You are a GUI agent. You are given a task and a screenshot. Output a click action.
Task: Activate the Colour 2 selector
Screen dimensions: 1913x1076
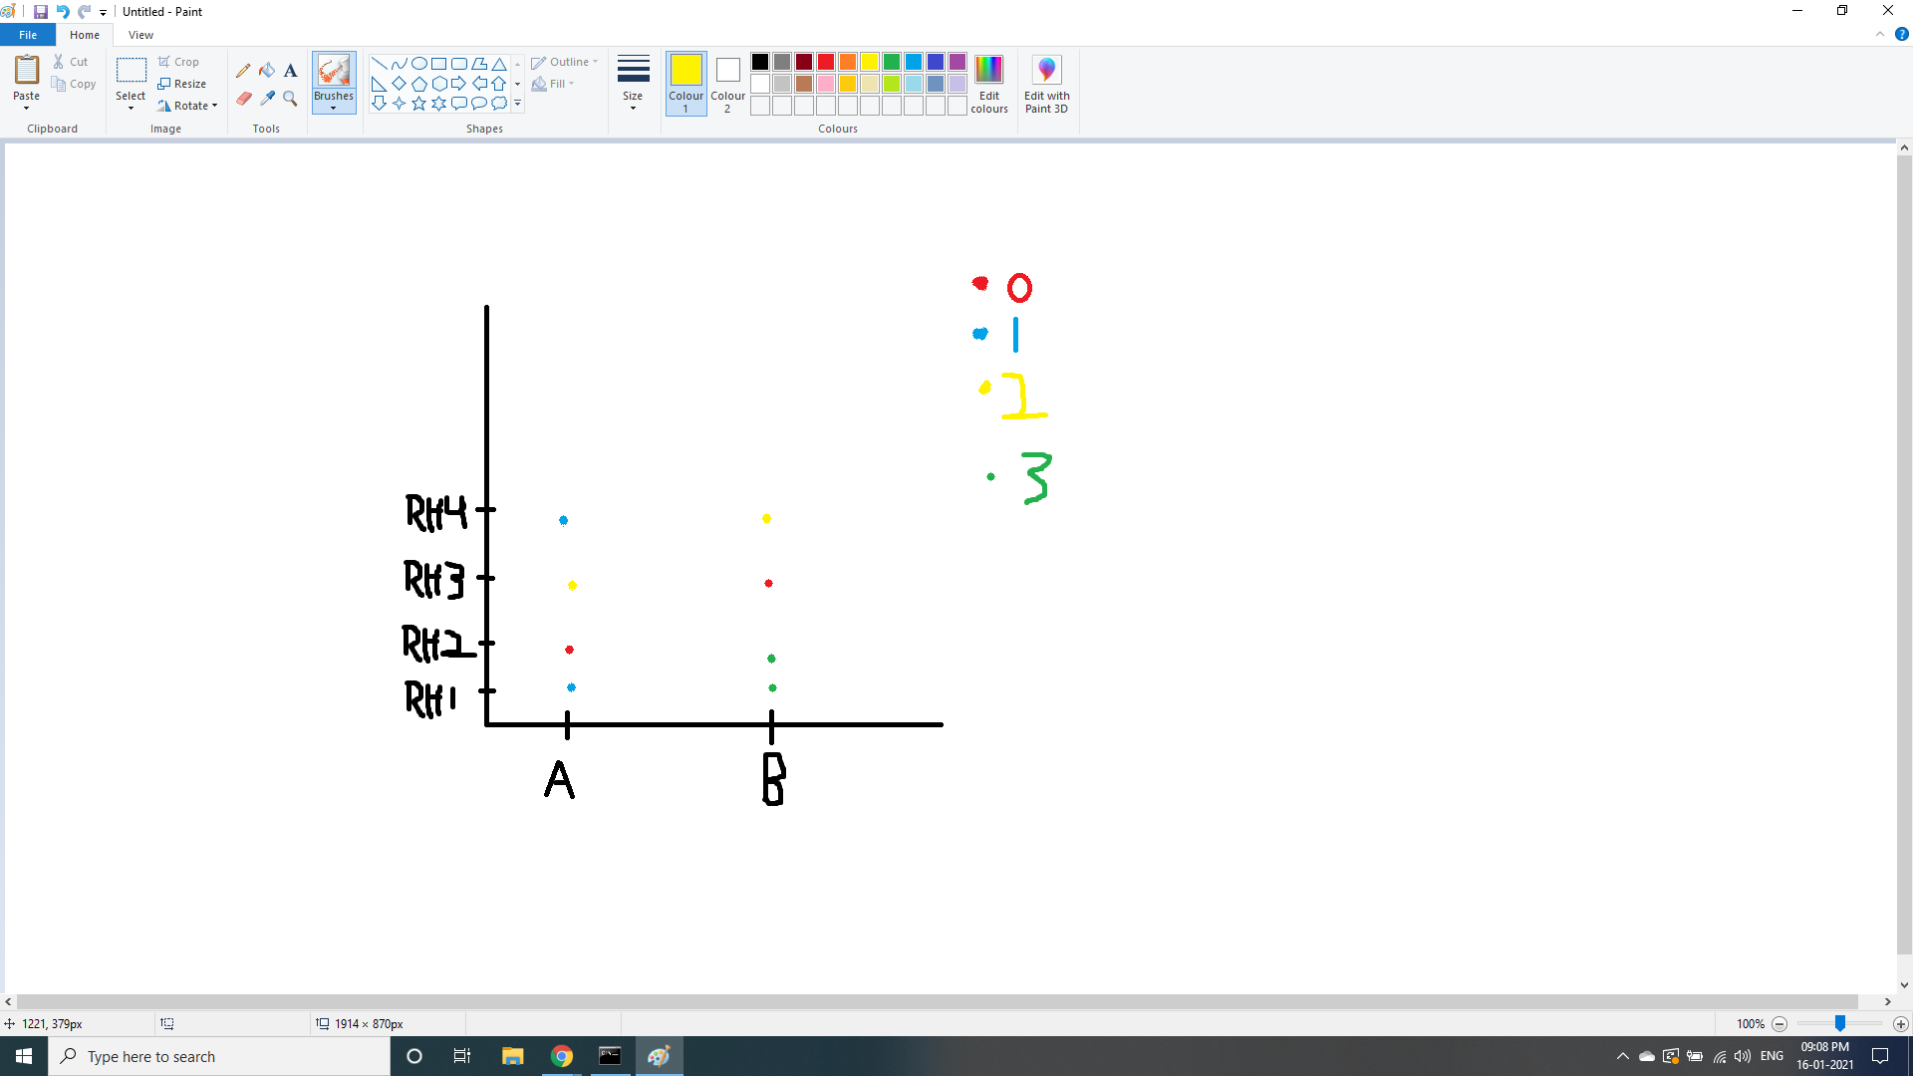point(727,84)
